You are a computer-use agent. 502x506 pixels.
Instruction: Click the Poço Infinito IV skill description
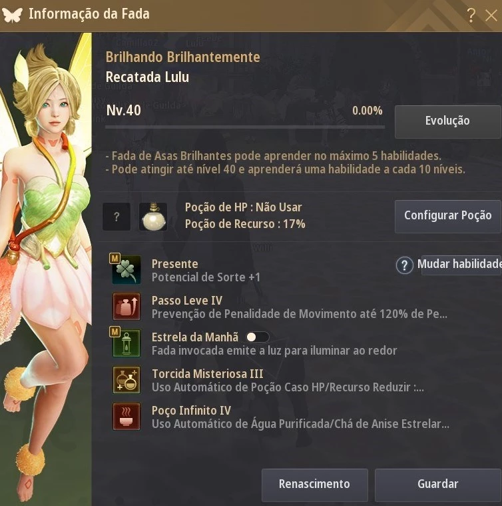[x=300, y=424]
